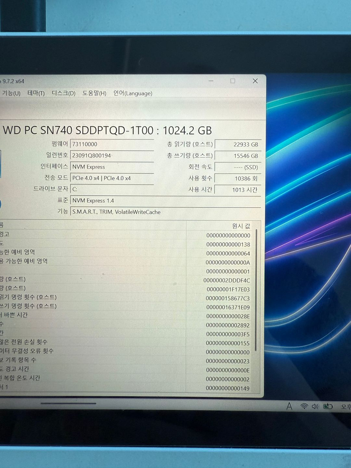
Task: Click the serial number field 23091Q800194
Action: tap(112, 155)
